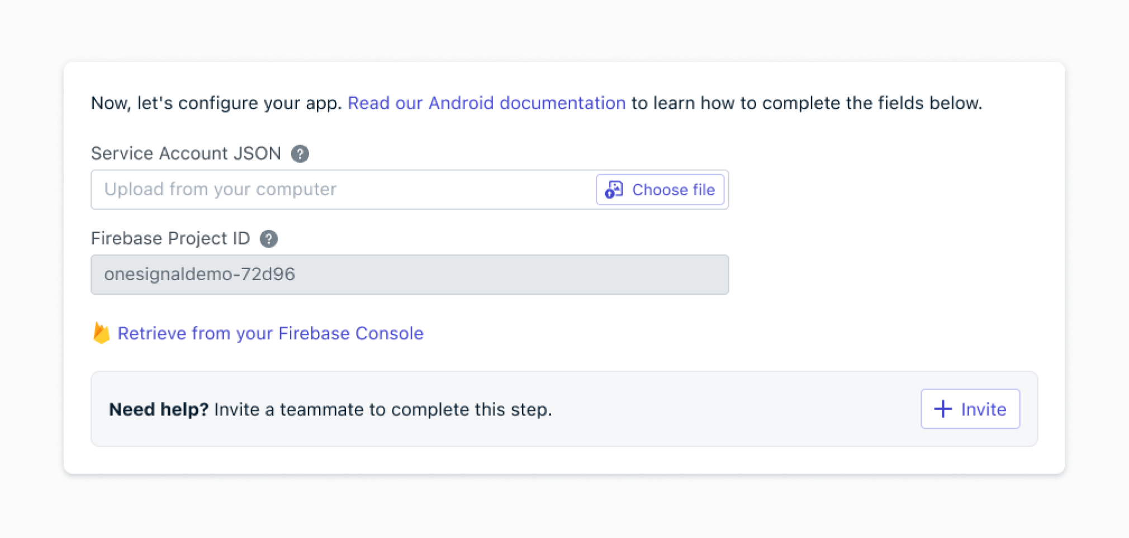Click the plus icon on Invite button
Screen dimensions: 1129x538
click(x=943, y=409)
